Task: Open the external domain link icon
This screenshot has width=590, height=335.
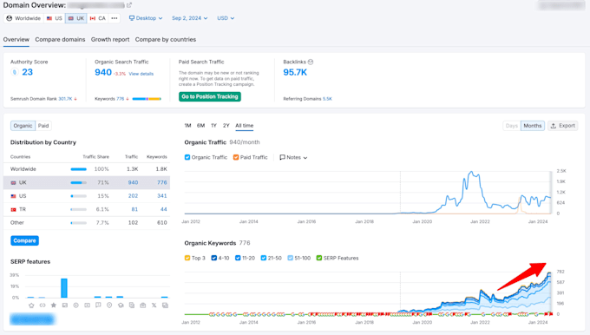Action: [129, 5]
